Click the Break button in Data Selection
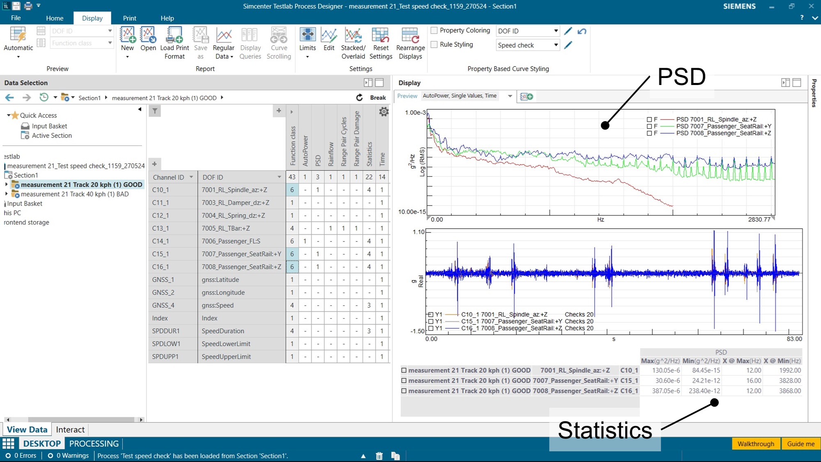Image resolution: width=821 pixels, height=462 pixels. tap(377, 97)
